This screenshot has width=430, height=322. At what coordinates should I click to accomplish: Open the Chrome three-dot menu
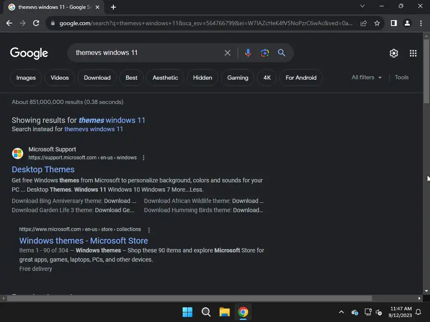421,23
